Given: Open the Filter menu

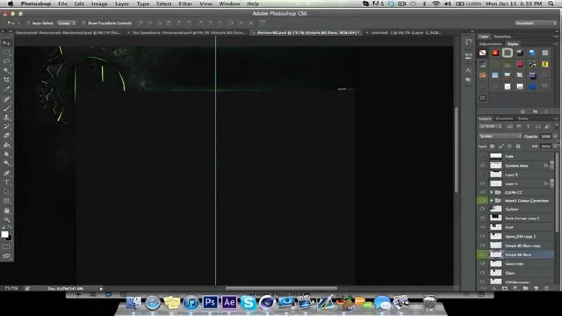Looking at the screenshot, I should pyautogui.click(x=186, y=4).
